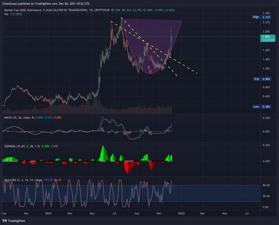
Task: Click the 2021 label on time axis
Action: [x=48, y=213]
